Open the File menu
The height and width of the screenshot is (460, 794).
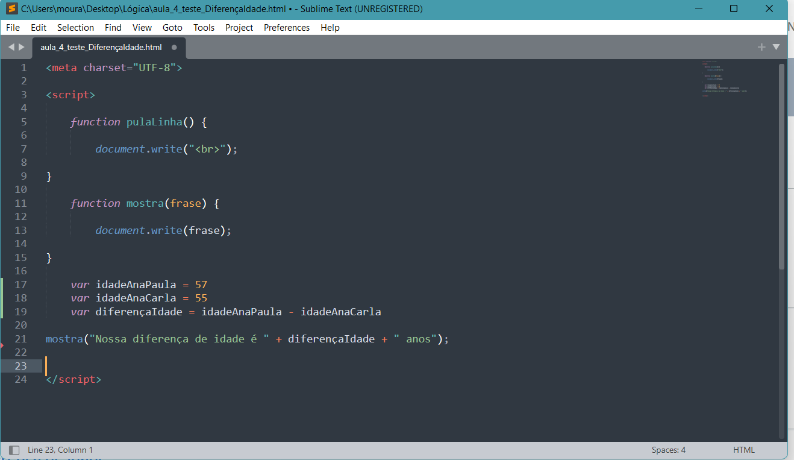tap(13, 28)
